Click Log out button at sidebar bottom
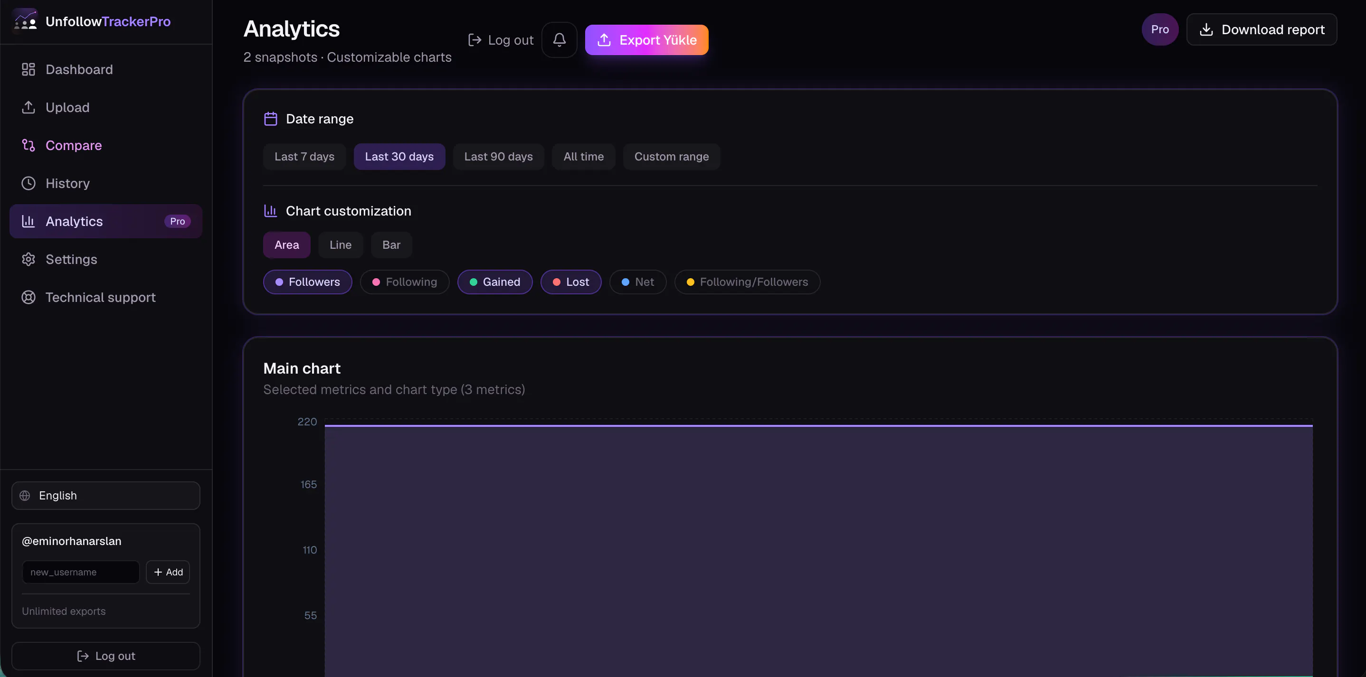 click(106, 656)
